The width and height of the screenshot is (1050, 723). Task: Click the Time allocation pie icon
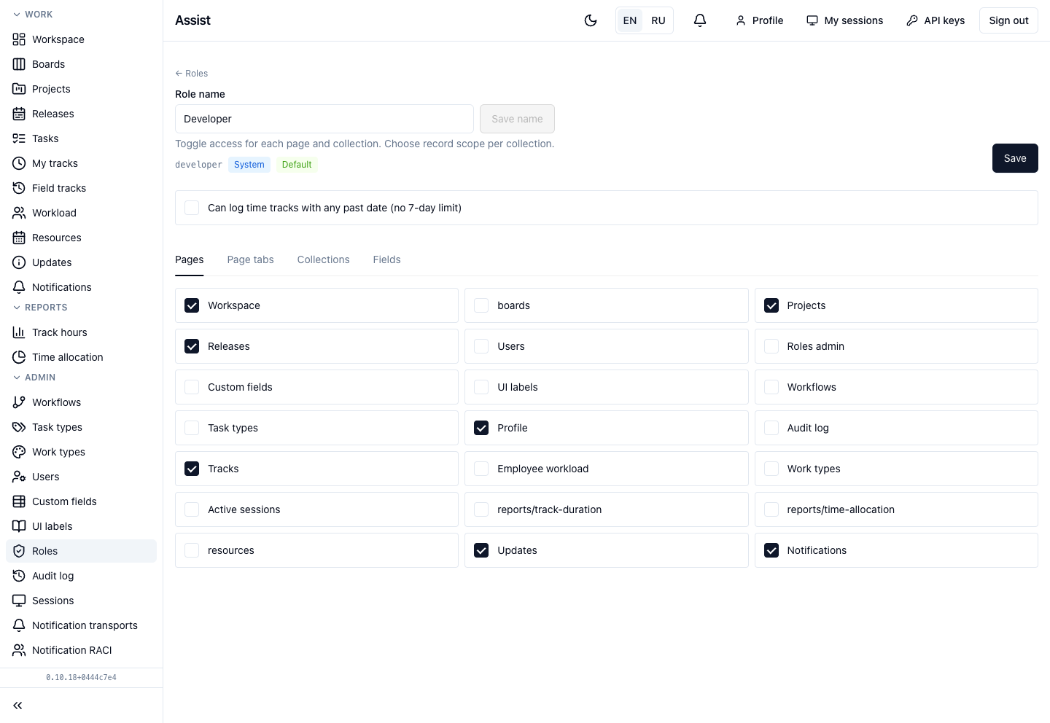pyautogui.click(x=19, y=357)
